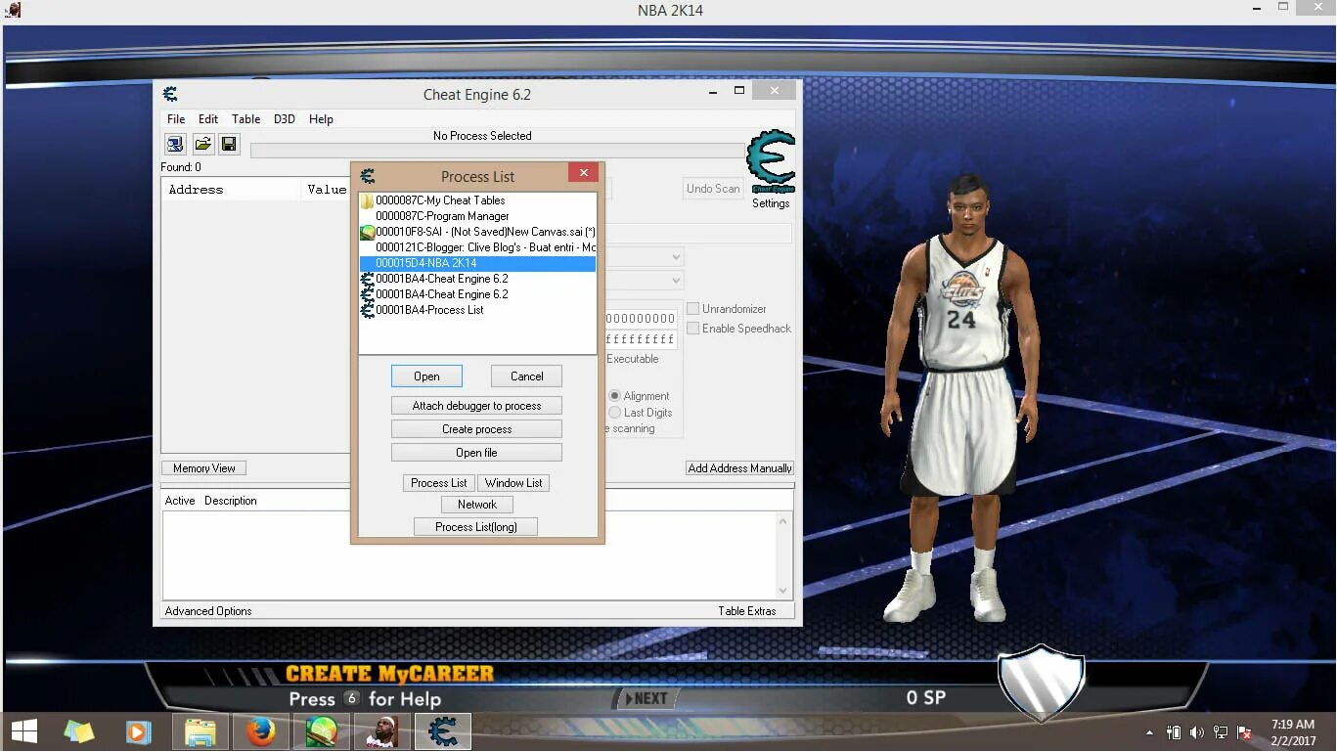Expand the lower value type dropdown arrow
Image resolution: width=1337 pixels, height=752 pixels.
(675, 281)
